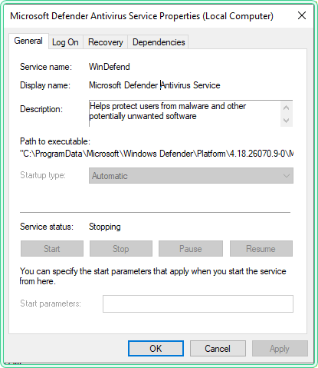Viewport: 318px width, 368px height.
Task: Click the disabled Start service button
Action: (x=52, y=248)
